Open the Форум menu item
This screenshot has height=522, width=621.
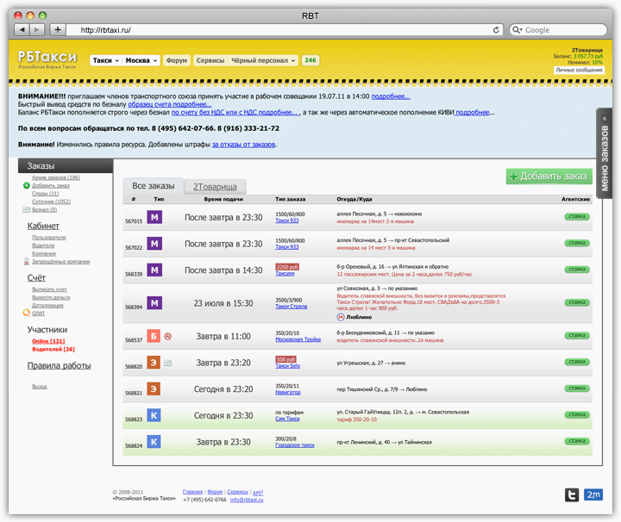pos(177,60)
